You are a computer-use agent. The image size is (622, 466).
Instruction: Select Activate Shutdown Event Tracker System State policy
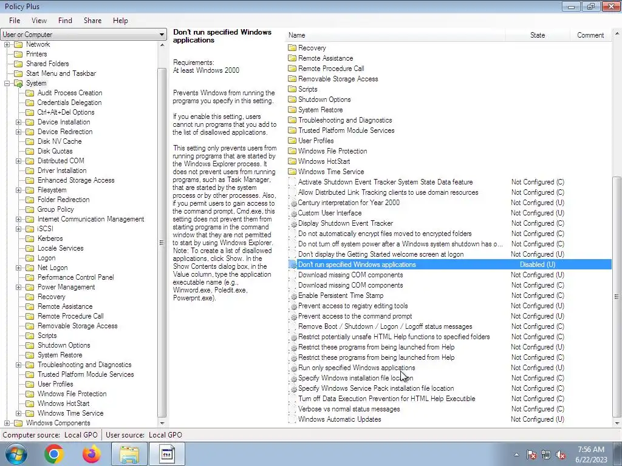click(449, 182)
